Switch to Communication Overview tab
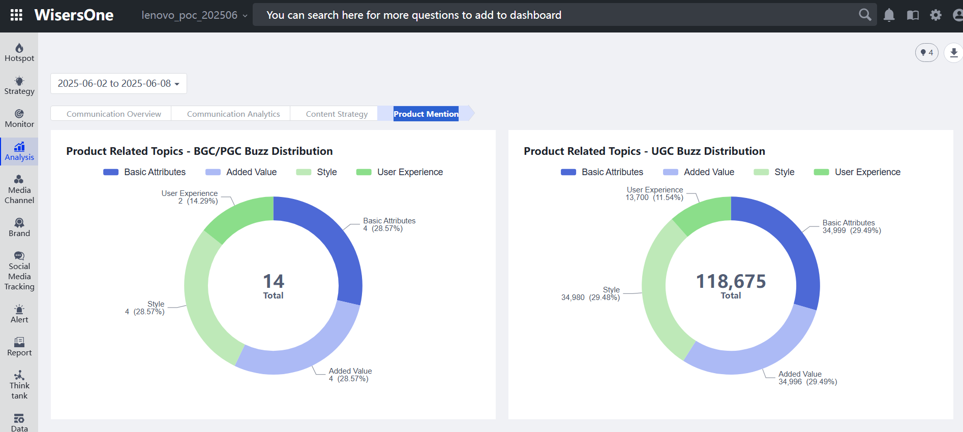Screen dimensions: 963x432 [113, 114]
